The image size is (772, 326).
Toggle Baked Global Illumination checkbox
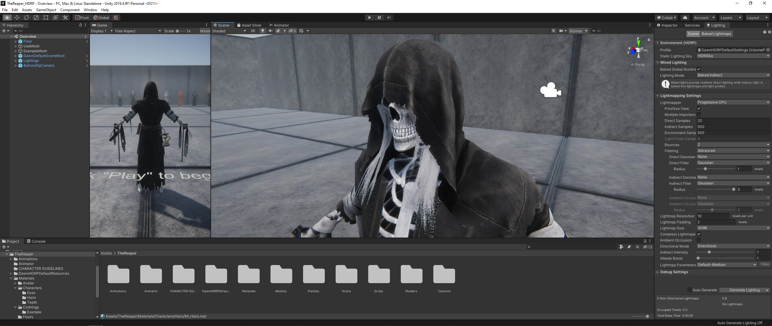coord(699,69)
